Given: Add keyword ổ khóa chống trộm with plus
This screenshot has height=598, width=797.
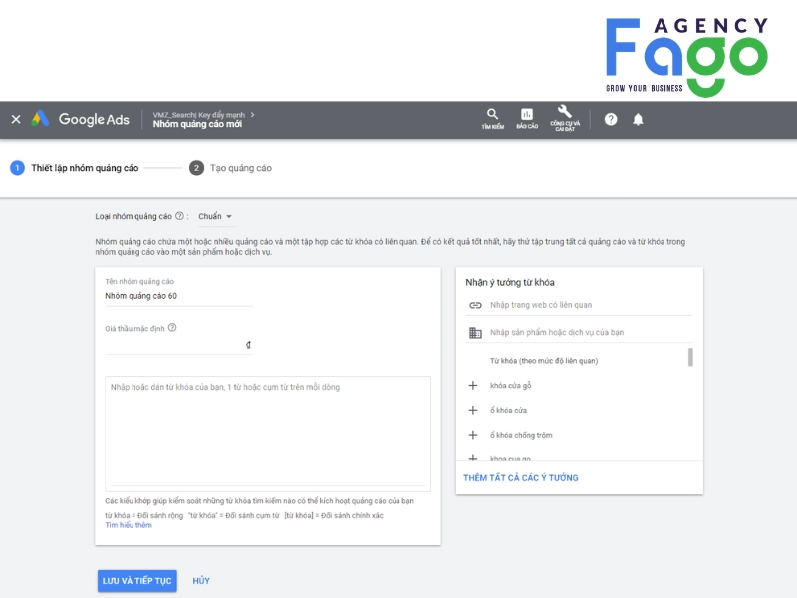Looking at the screenshot, I should pos(472,435).
